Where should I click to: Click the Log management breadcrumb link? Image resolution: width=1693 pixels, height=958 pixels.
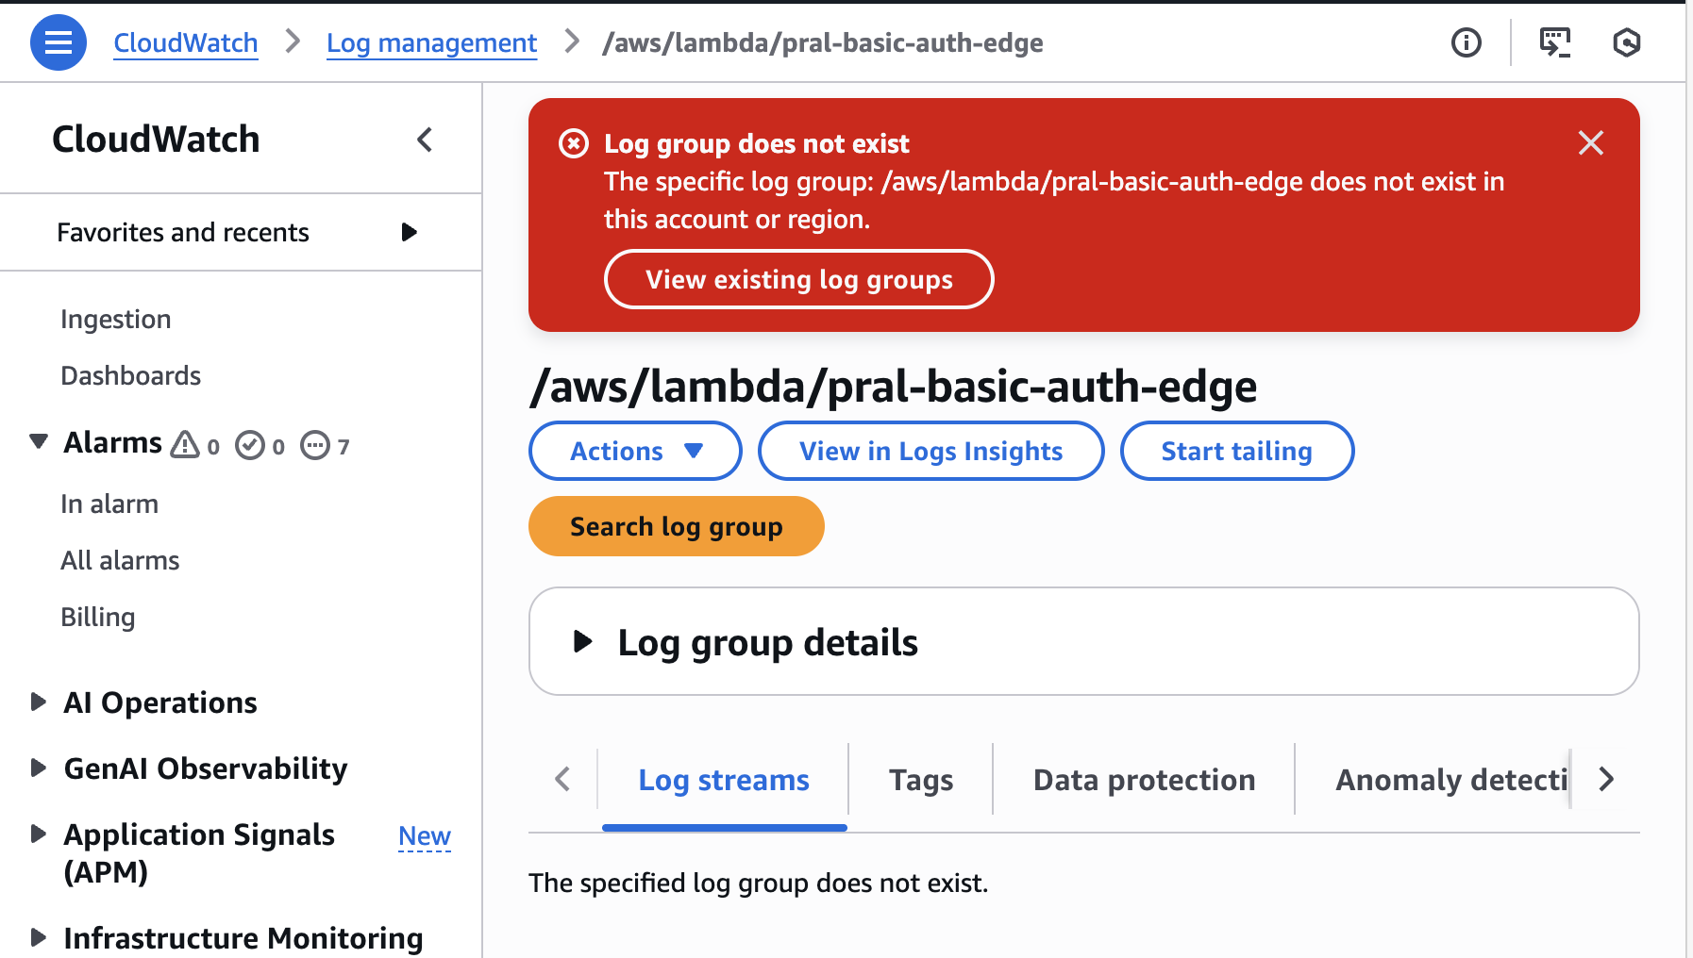point(431,43)
